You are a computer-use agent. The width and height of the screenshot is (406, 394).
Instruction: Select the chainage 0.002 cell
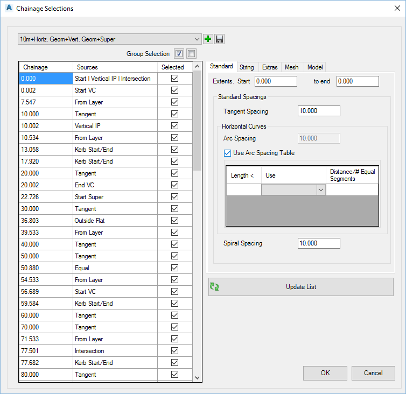click(x=46, y=90)
